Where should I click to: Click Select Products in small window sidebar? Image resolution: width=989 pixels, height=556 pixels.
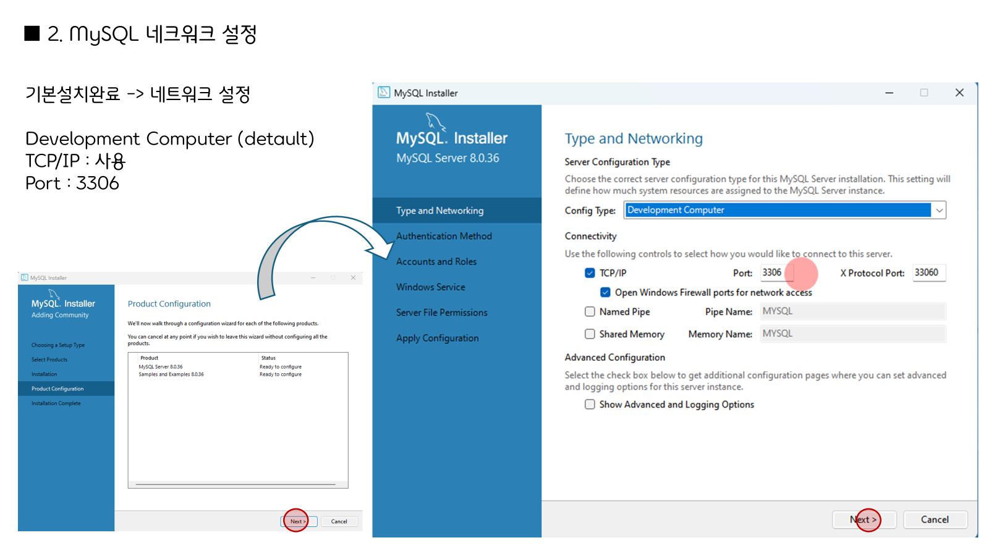coord(49,360)
